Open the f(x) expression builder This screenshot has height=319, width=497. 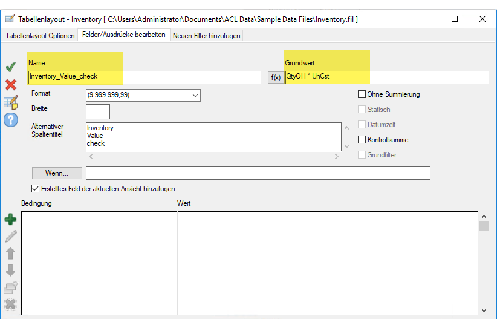(275, 77)
